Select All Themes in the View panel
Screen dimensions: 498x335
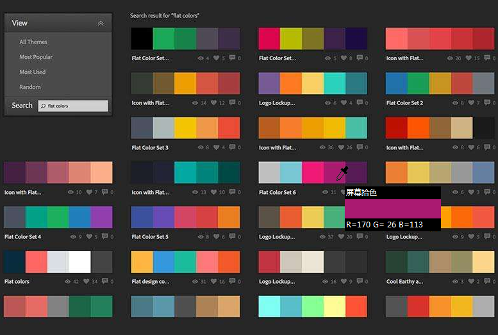tap(33, 42)
